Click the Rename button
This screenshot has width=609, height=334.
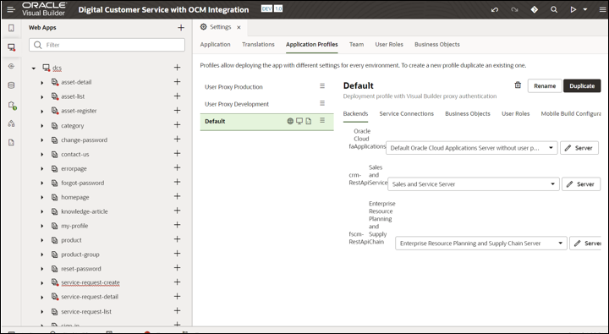(545, 86)
